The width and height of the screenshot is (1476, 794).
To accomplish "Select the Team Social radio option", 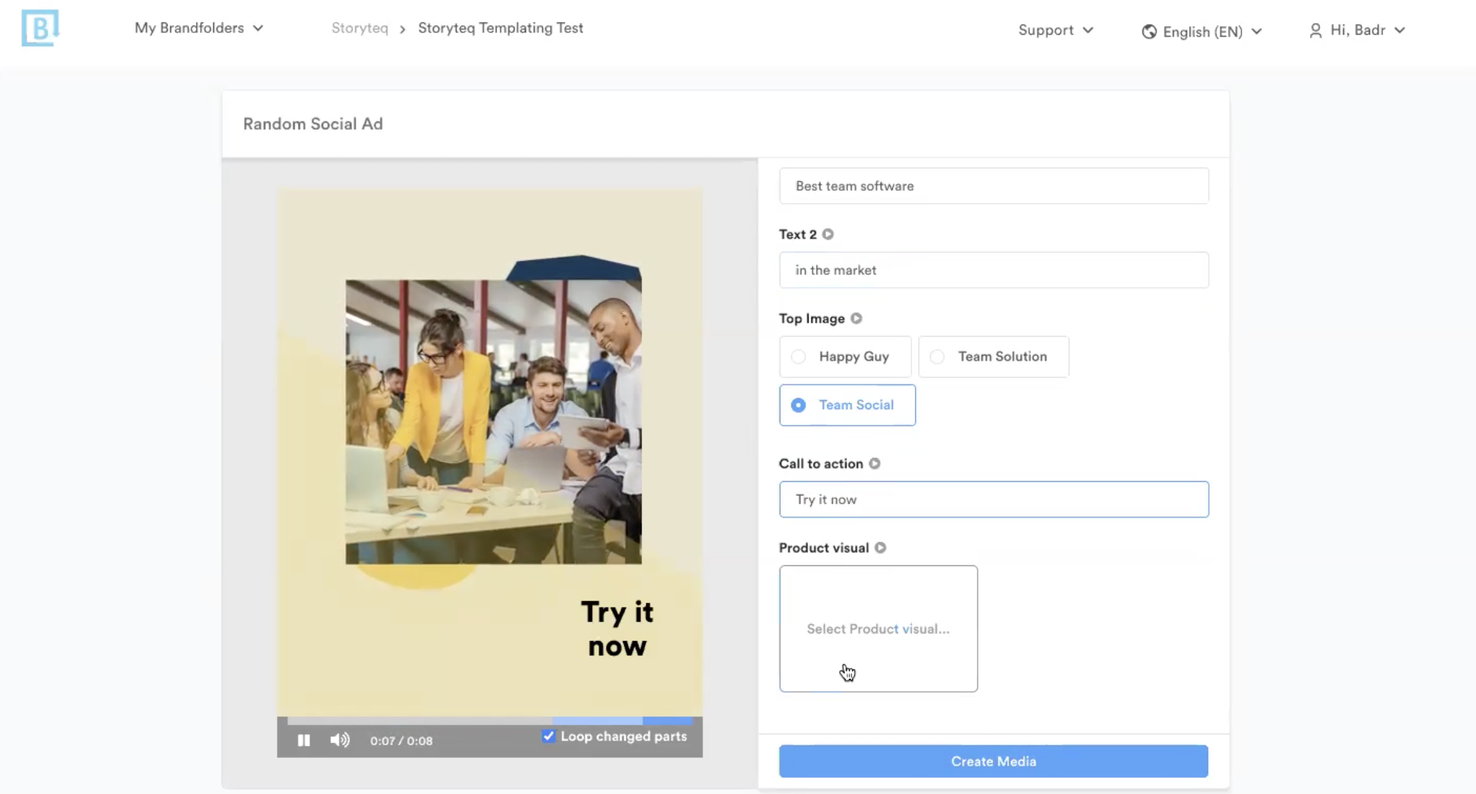I will click(848, 405).
